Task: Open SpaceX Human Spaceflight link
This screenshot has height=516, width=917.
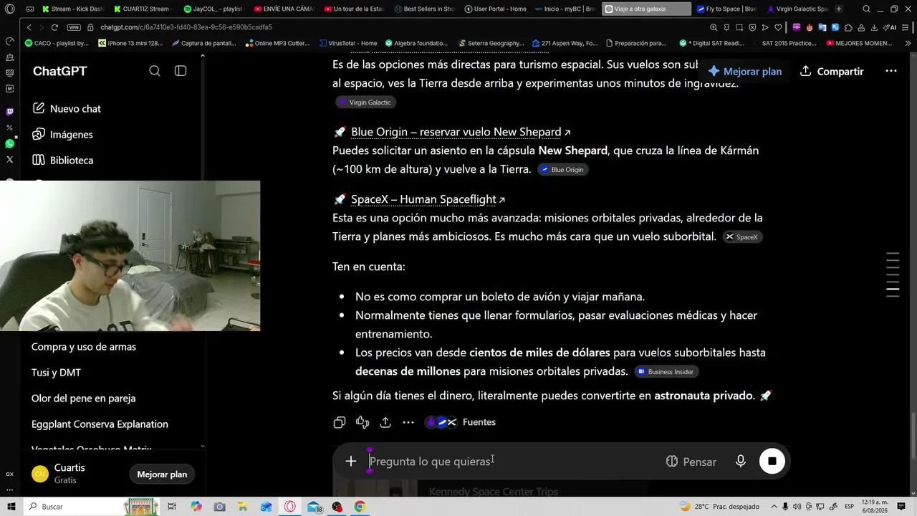Action: click(x=428, y=199)
